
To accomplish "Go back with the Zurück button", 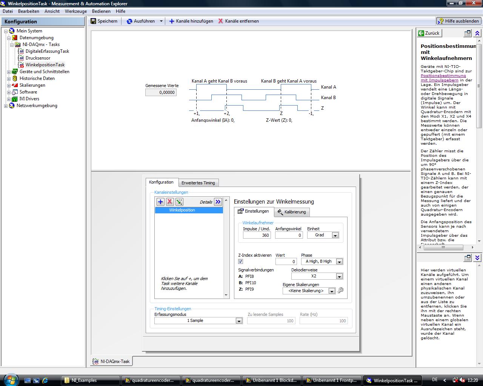I will [429, 33].
